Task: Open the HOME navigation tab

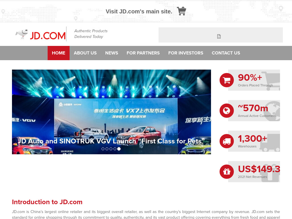Action: [x=58, y=53]
